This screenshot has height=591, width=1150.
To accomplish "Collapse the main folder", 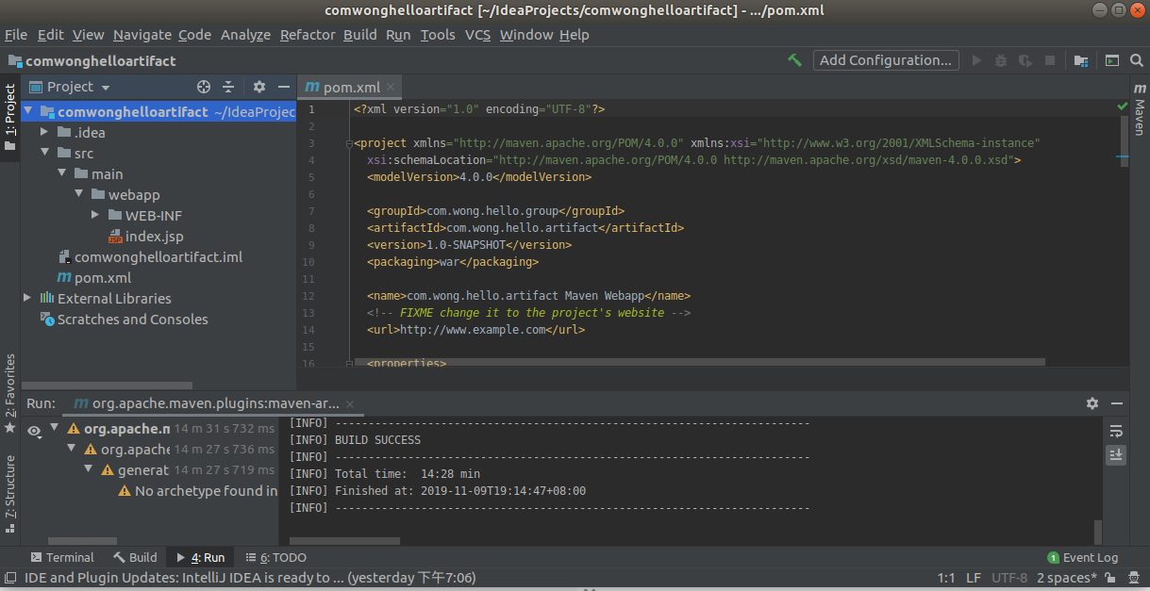I will click(61, 173).
